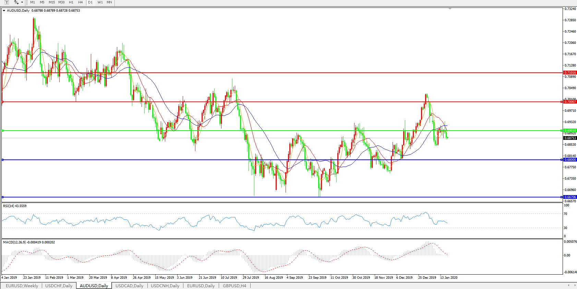The height and width of the screenshot is (289, 577).
Task: Switch to M1 timeframe
Action: point(33,2)
